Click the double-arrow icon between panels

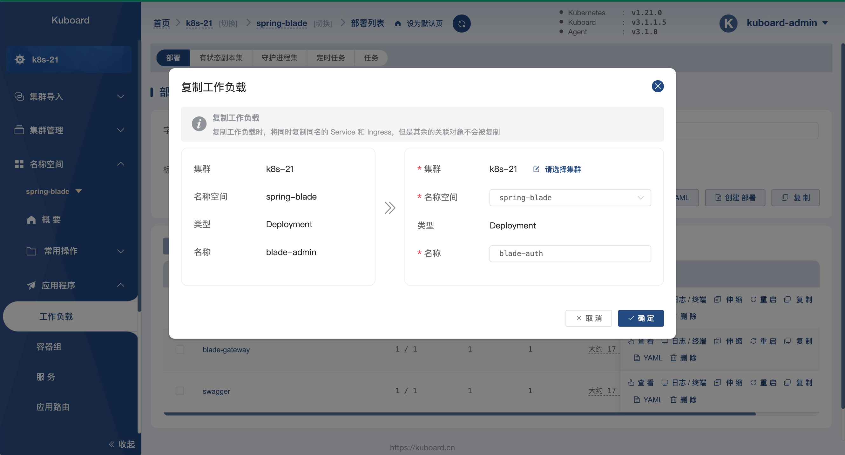(x=390, y=208)
